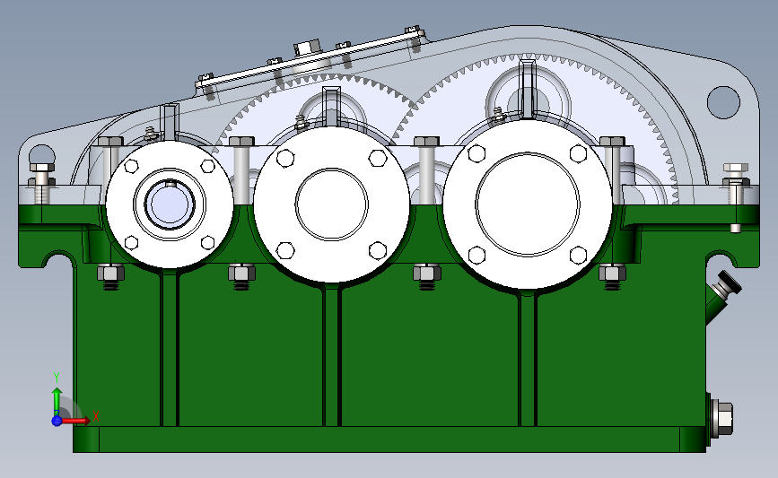
Task: Select the middle bearing end cover
Action: click(331, 204)
